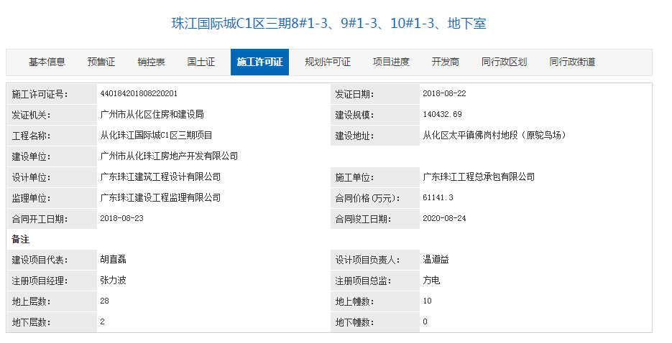
Task: Go to the 国土证 tab
Action: tap(201, 62)
